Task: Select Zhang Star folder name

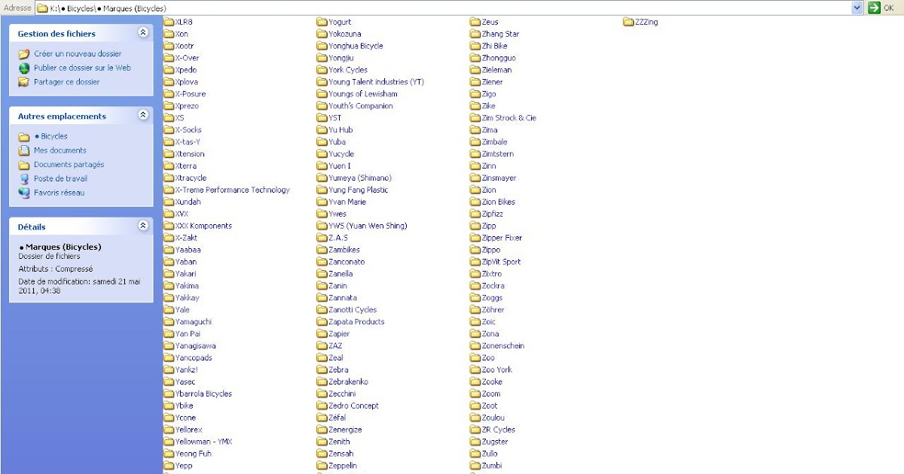Action: 500,34
